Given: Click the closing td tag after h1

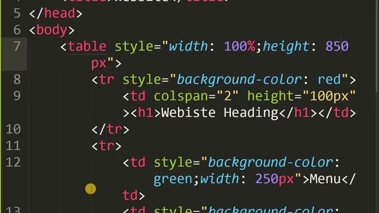Looking at the screenshot, I should click(337, 113).
